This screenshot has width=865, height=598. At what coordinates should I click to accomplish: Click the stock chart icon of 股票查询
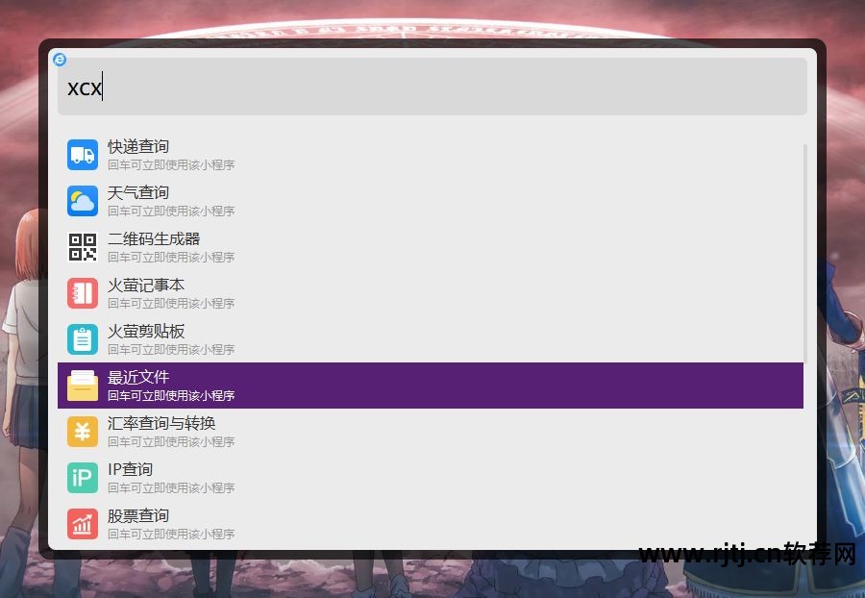82,524
